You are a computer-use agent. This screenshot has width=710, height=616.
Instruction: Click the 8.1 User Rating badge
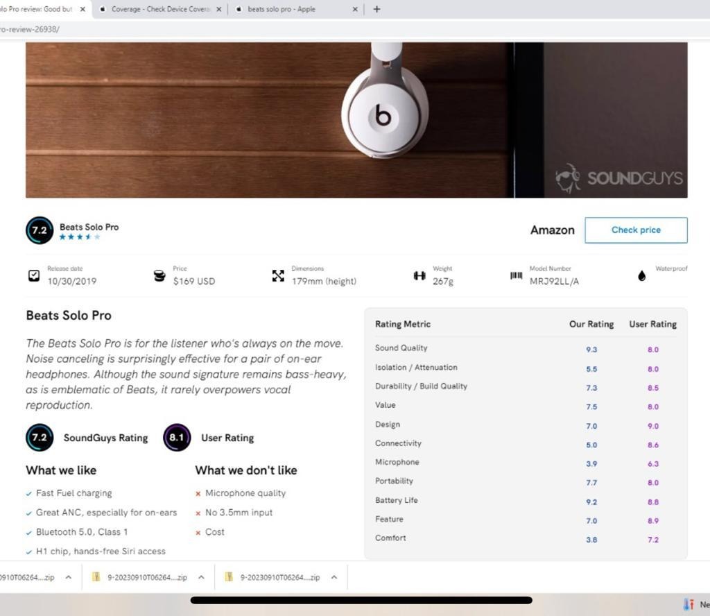pos(177,438)
